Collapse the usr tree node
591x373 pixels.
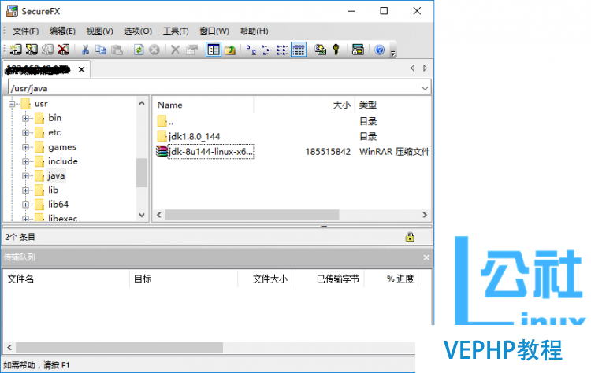coord(12,104)
